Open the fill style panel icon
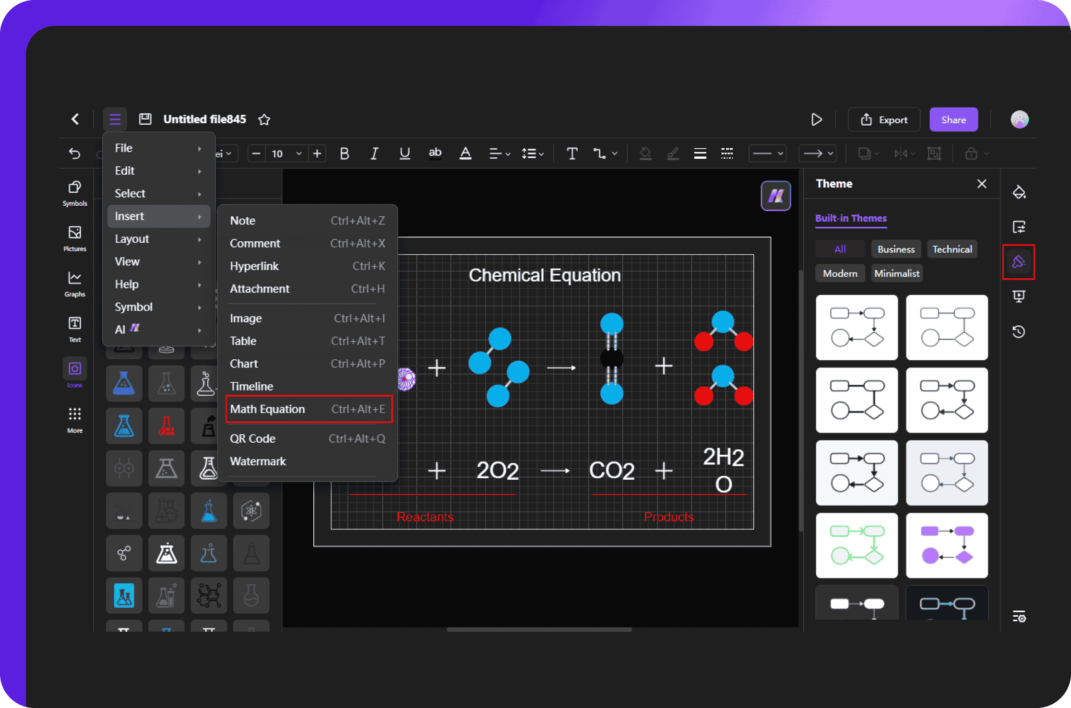Screen dimensions: 1071x708 (1019, 192)
